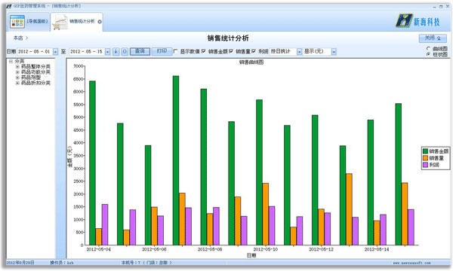Screen dimensions: 453x271
Task: Click the 销售统计分析 page heading
Action: pos(228,38)
